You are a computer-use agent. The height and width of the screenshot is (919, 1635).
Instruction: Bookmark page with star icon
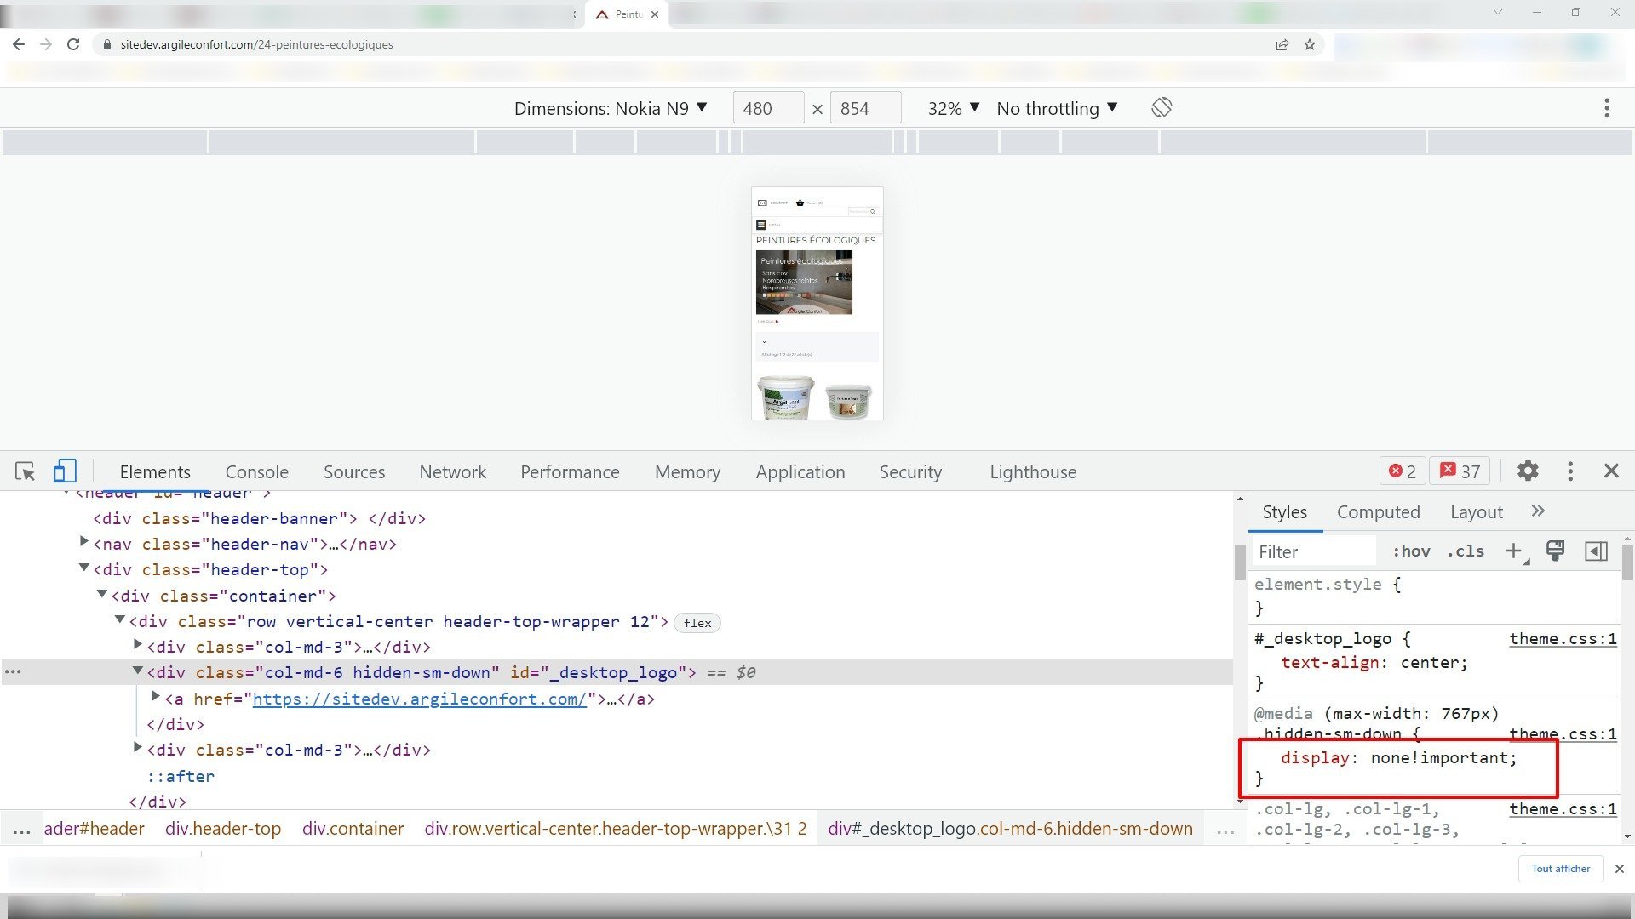coord(1310,44)
